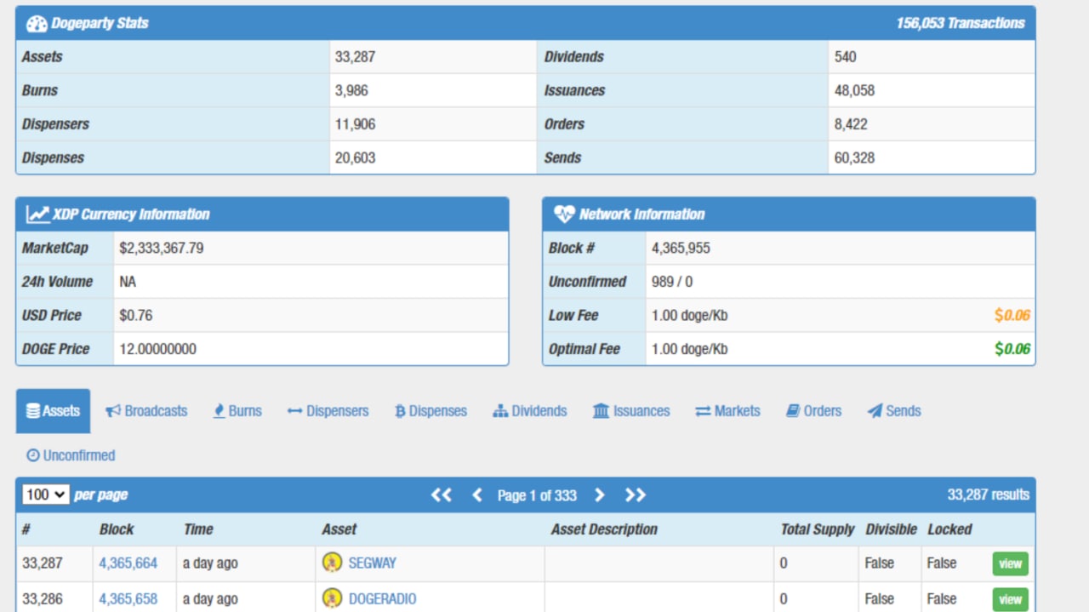Open the DOGERADIO asset link
Viewport: 1089px width, 612px height.
pos(383,599)
